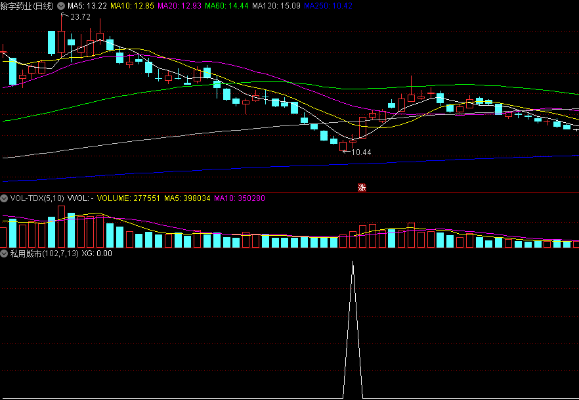This screenshot has height=400, width=579.
Task: Open the 私用熊市 indicator dropdown arrow
Action: (x=4, y=254)
